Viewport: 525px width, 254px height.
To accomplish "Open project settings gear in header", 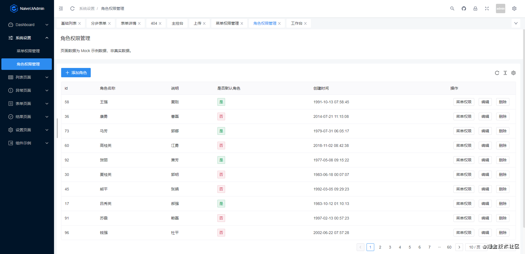I will pyautogui.click(x=514, y=8).
